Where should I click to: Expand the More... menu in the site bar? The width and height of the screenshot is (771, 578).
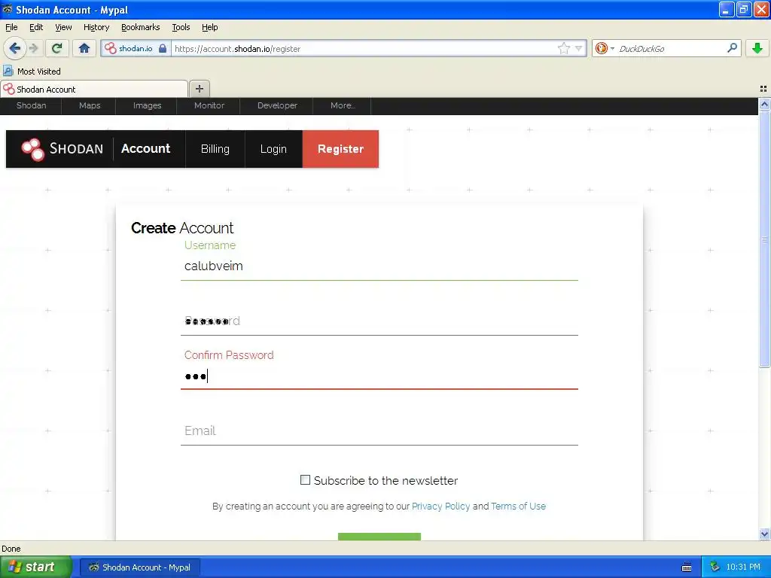click(343, 105)
